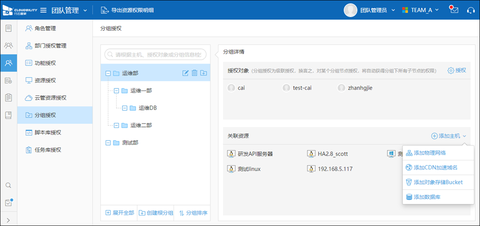
Task: Collapse the 运维部 tree node
Action: [108, 73]
